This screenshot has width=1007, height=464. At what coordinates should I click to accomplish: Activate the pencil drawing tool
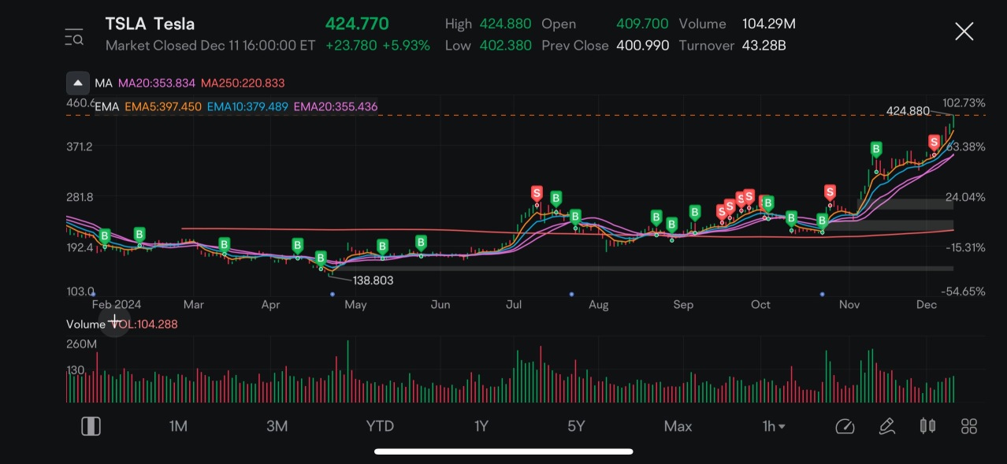point(886,426)
